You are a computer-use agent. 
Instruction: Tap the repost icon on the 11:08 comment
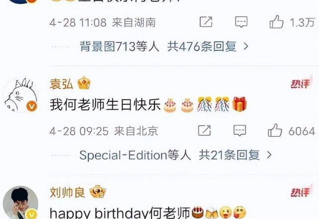(206, 22)
